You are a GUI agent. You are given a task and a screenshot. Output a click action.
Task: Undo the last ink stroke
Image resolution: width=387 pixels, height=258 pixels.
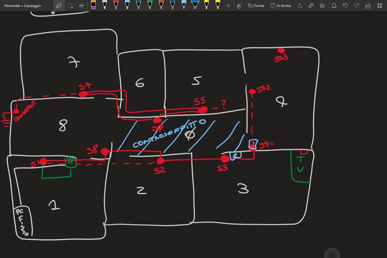tap(345, 6)
